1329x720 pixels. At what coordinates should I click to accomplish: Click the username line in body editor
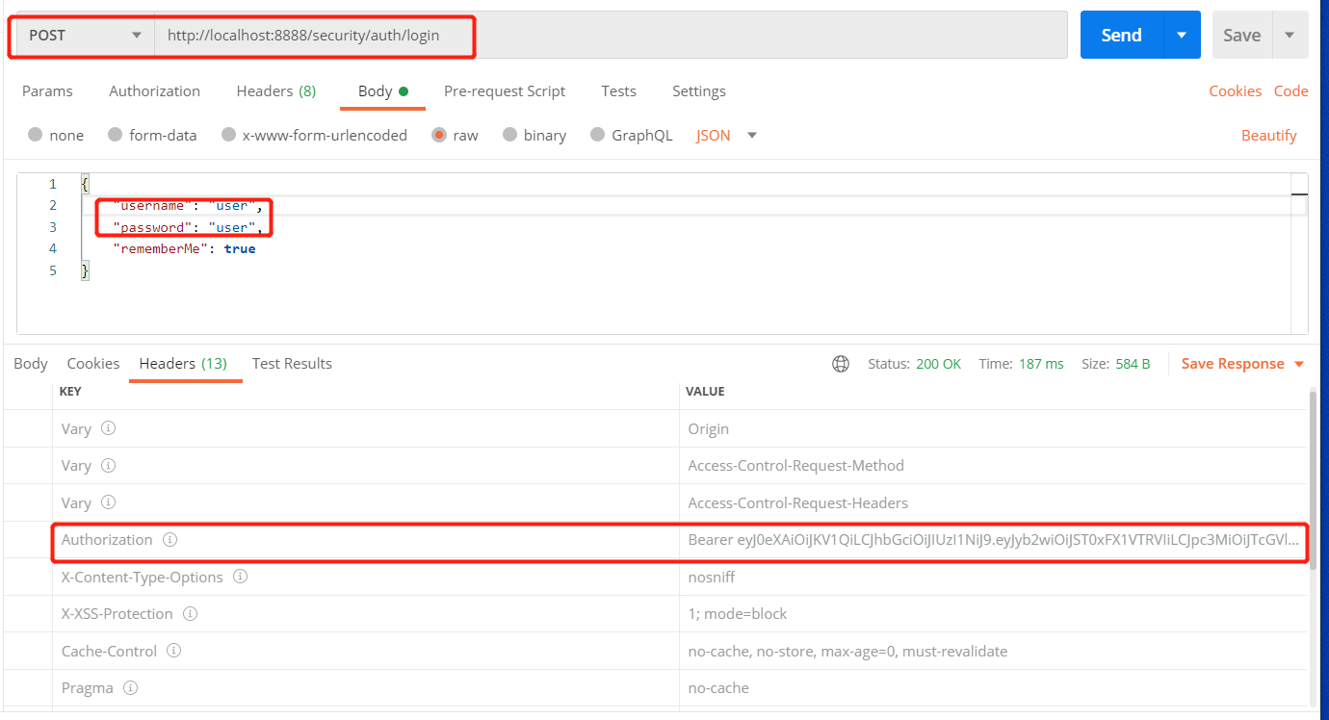coord(187,205)
